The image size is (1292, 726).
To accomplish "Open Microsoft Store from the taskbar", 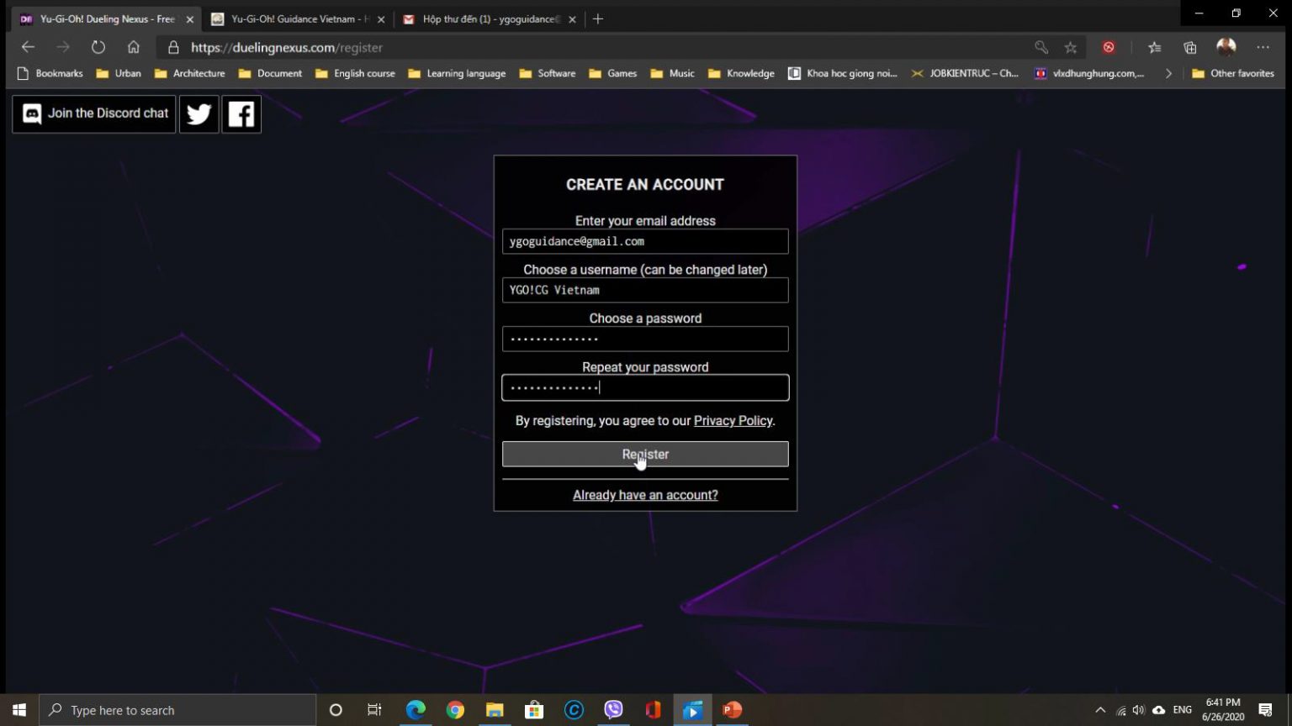I will pos(534,710).
